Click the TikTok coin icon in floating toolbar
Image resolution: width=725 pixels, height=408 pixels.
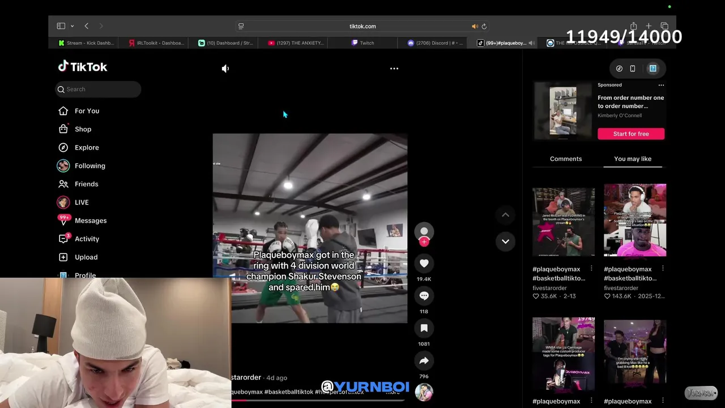point(619,69)
